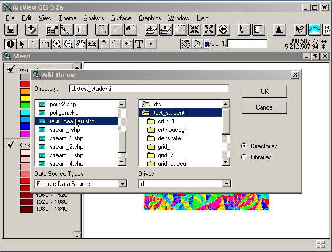Click the yellow swatch in Aspect legend
This screenshot has height=252, width=332.
point(25,98)
